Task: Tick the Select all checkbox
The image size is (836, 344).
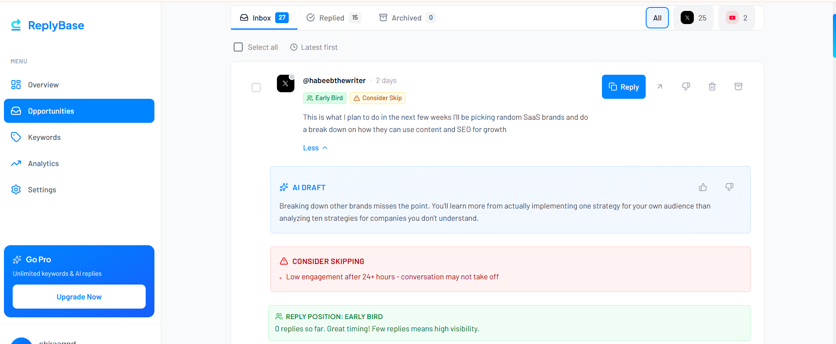Action: [x=238, y=47]
